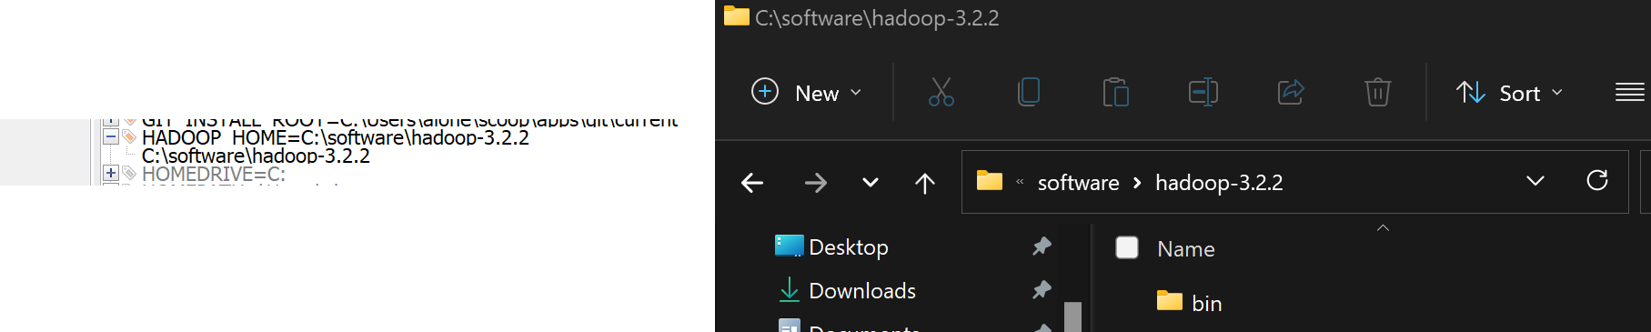Select the software breadcrumb segment
This screenshot has height=332, width=1651.
(1079, 183)
